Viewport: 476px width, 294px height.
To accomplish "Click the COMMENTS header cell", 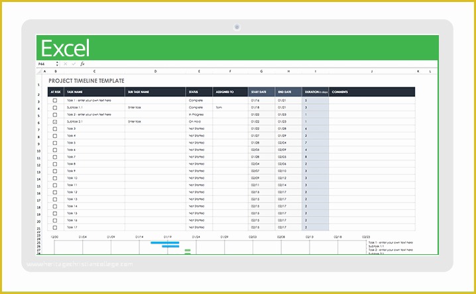I will click(x=372, y=92).
